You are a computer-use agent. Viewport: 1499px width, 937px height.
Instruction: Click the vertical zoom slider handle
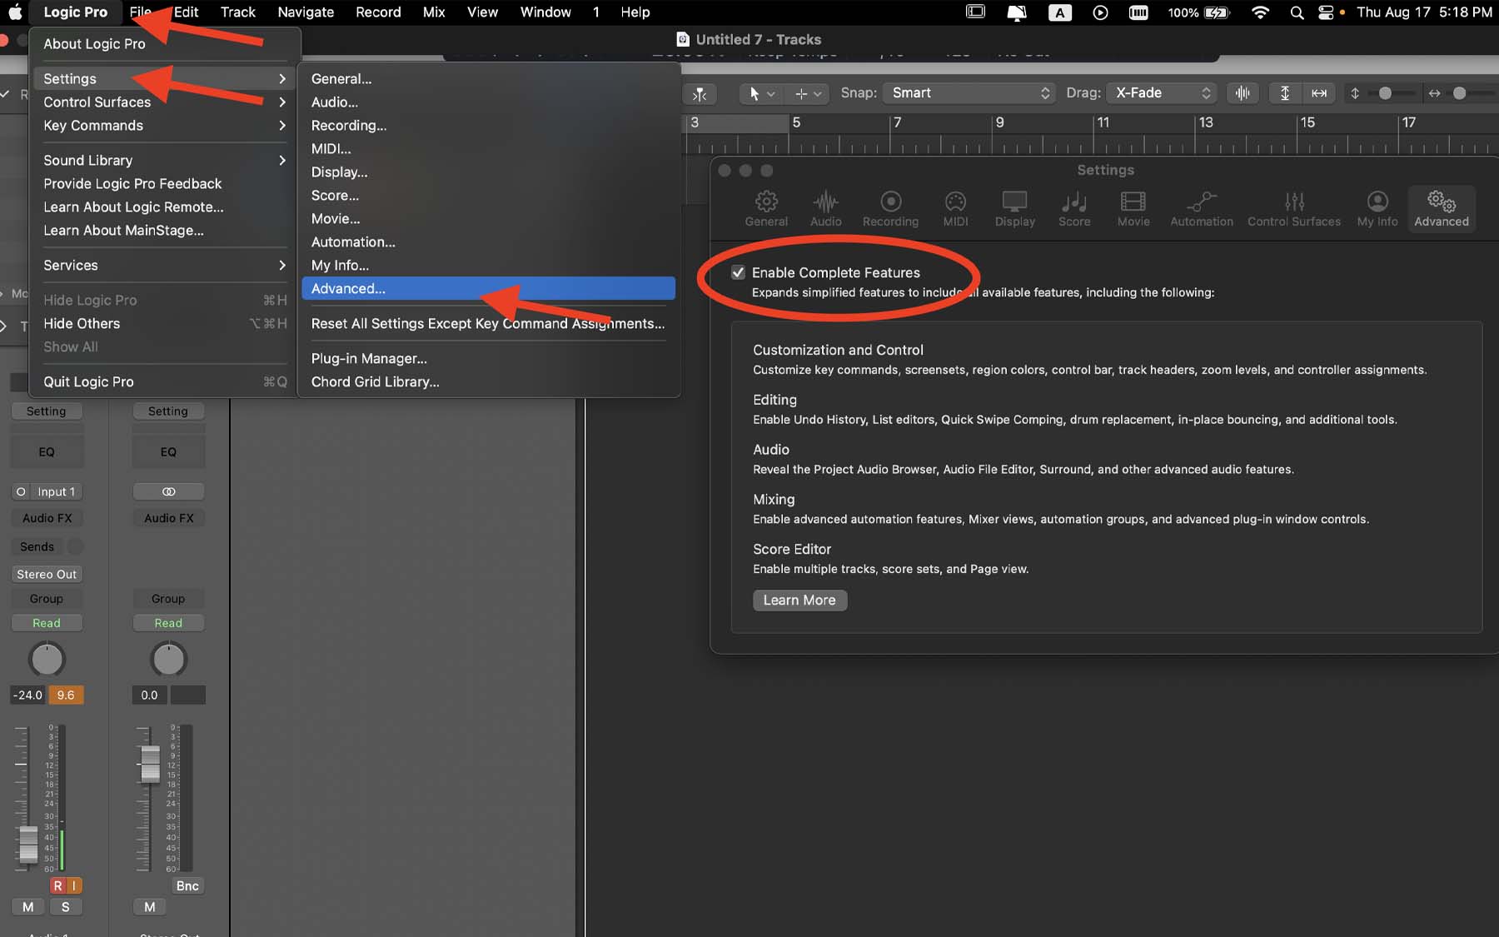pyautogui.click(x=1385, y=93)
